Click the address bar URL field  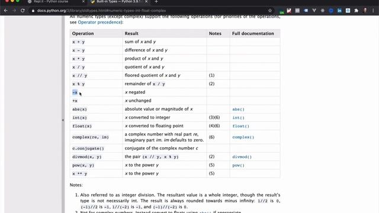pos(150,11)
